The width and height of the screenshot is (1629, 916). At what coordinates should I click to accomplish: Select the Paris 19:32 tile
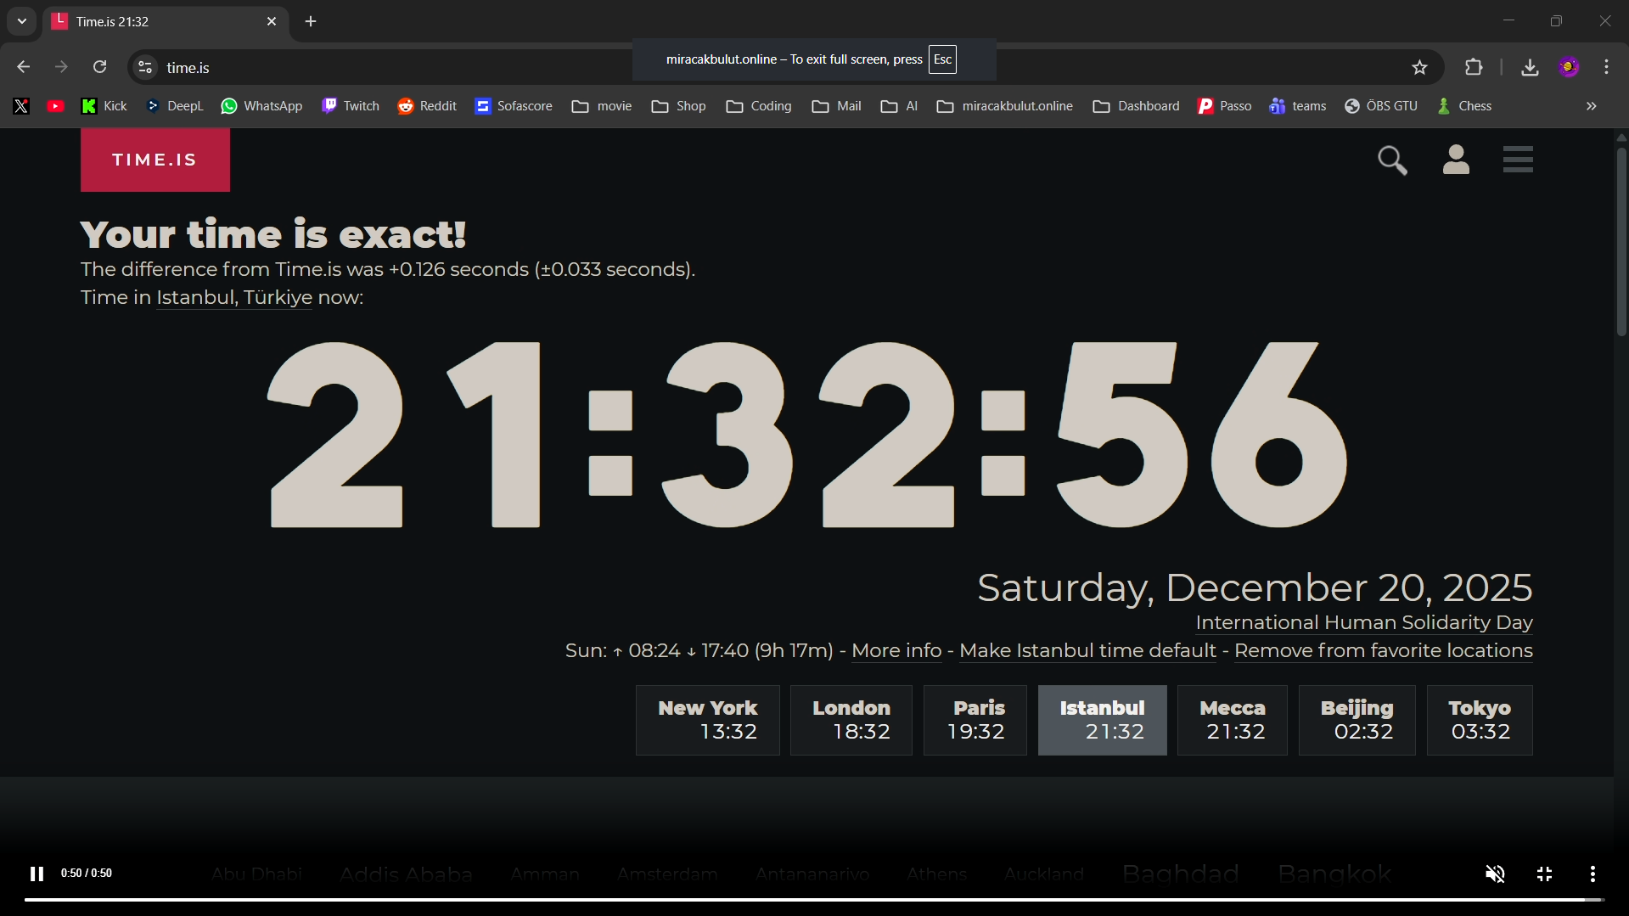pos(975,720)
